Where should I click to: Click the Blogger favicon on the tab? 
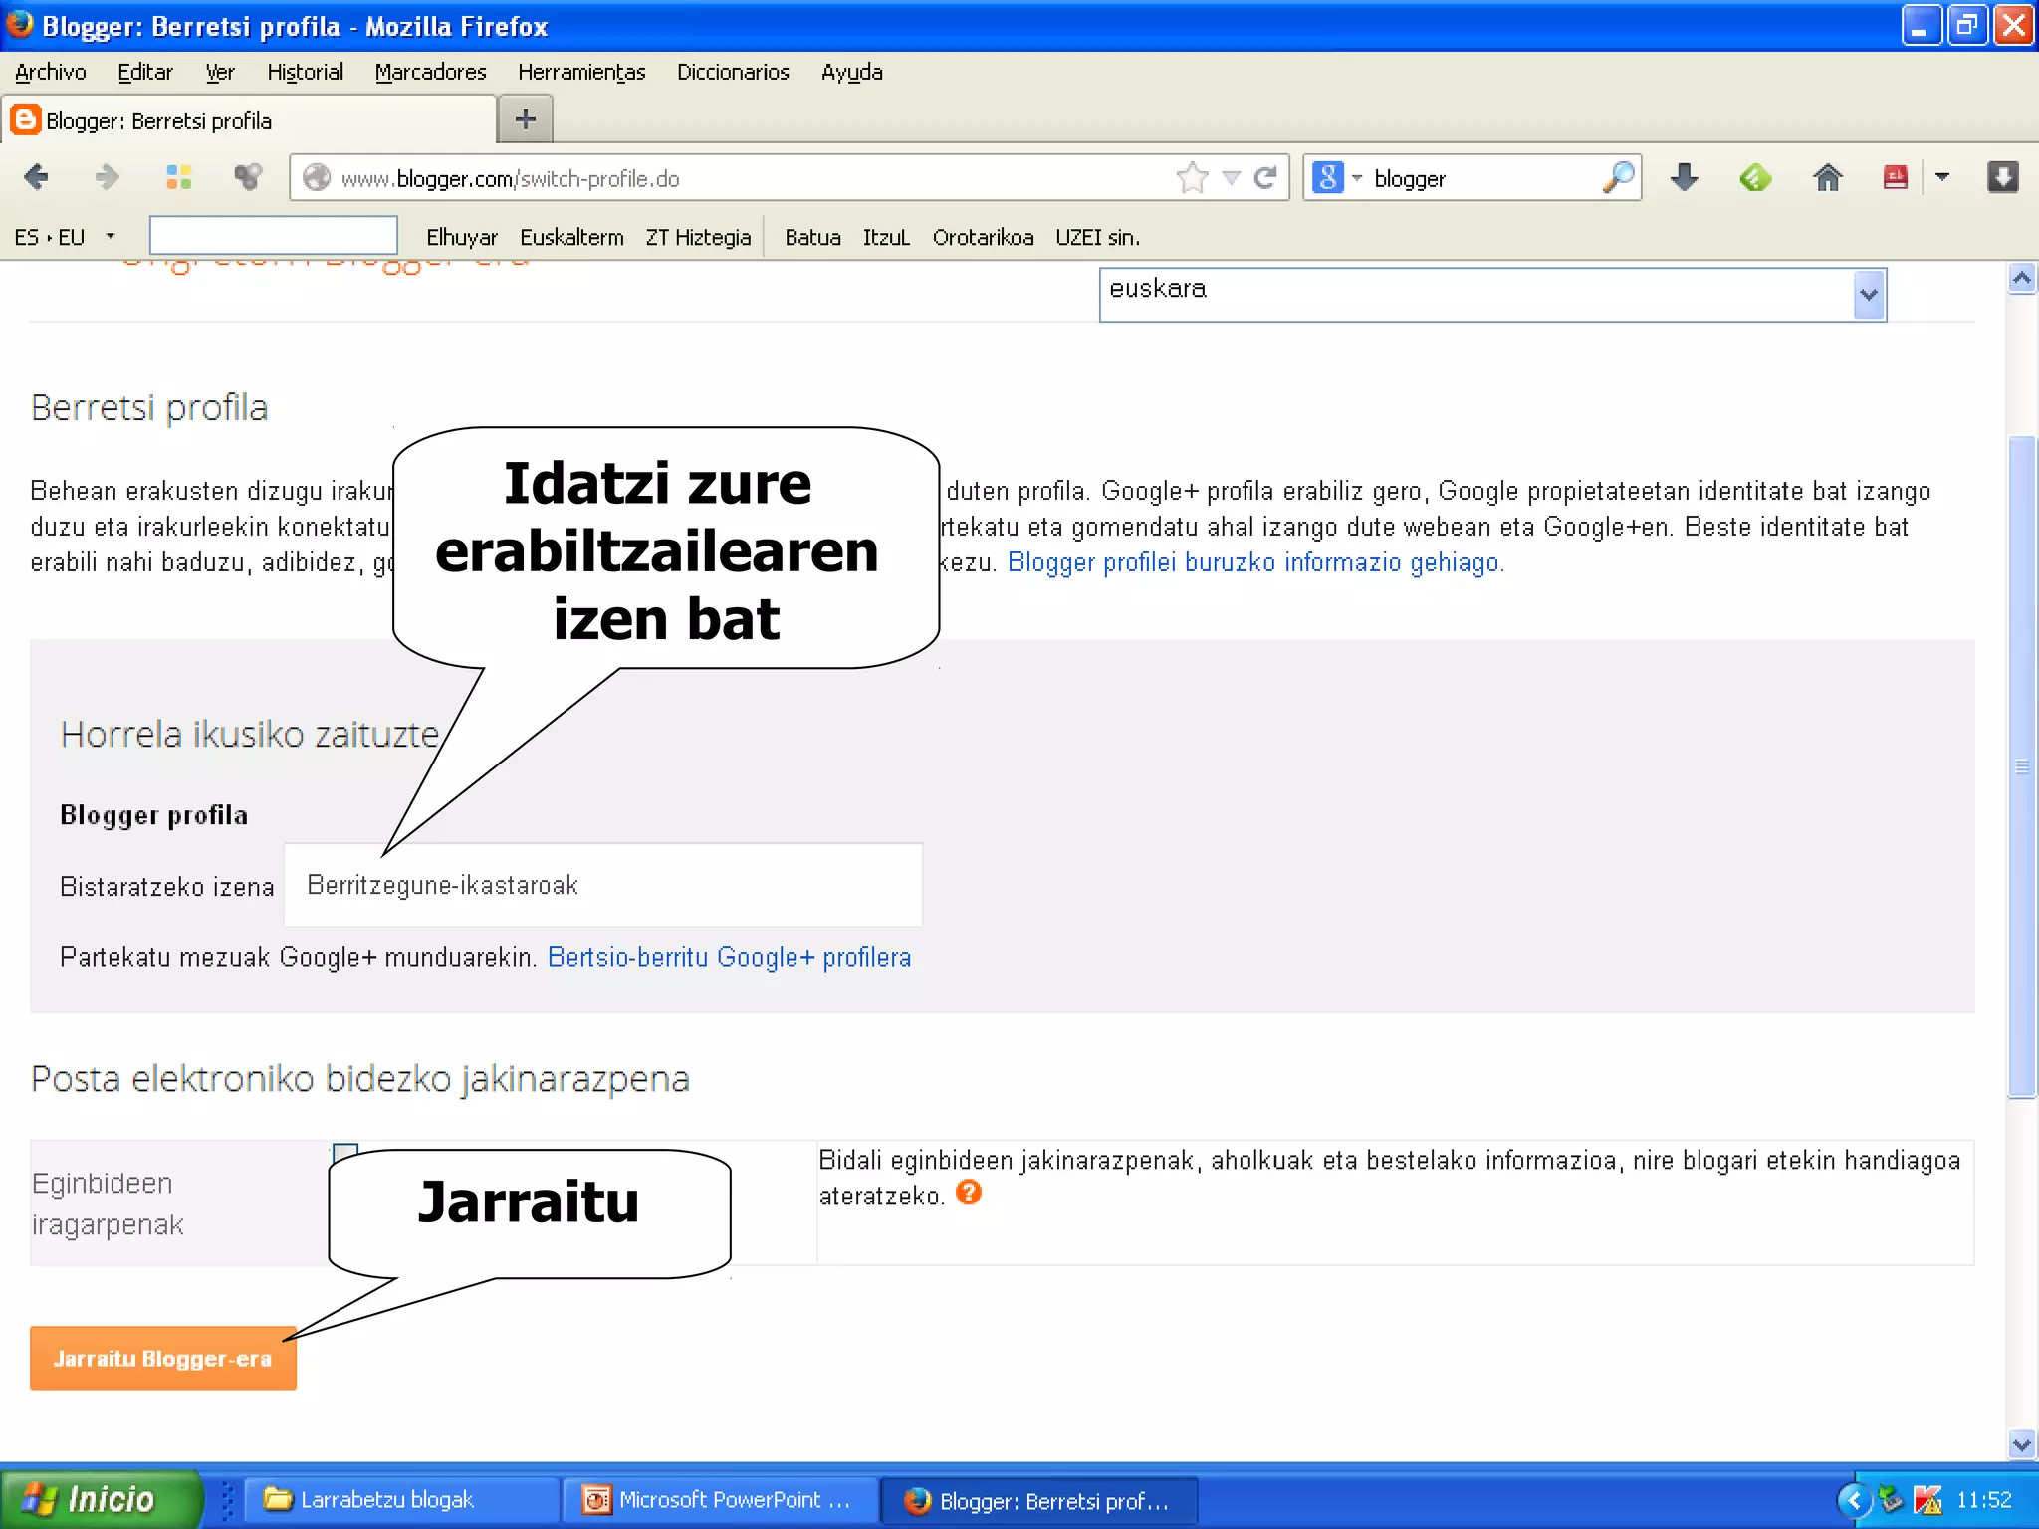(x=25, y=120)
